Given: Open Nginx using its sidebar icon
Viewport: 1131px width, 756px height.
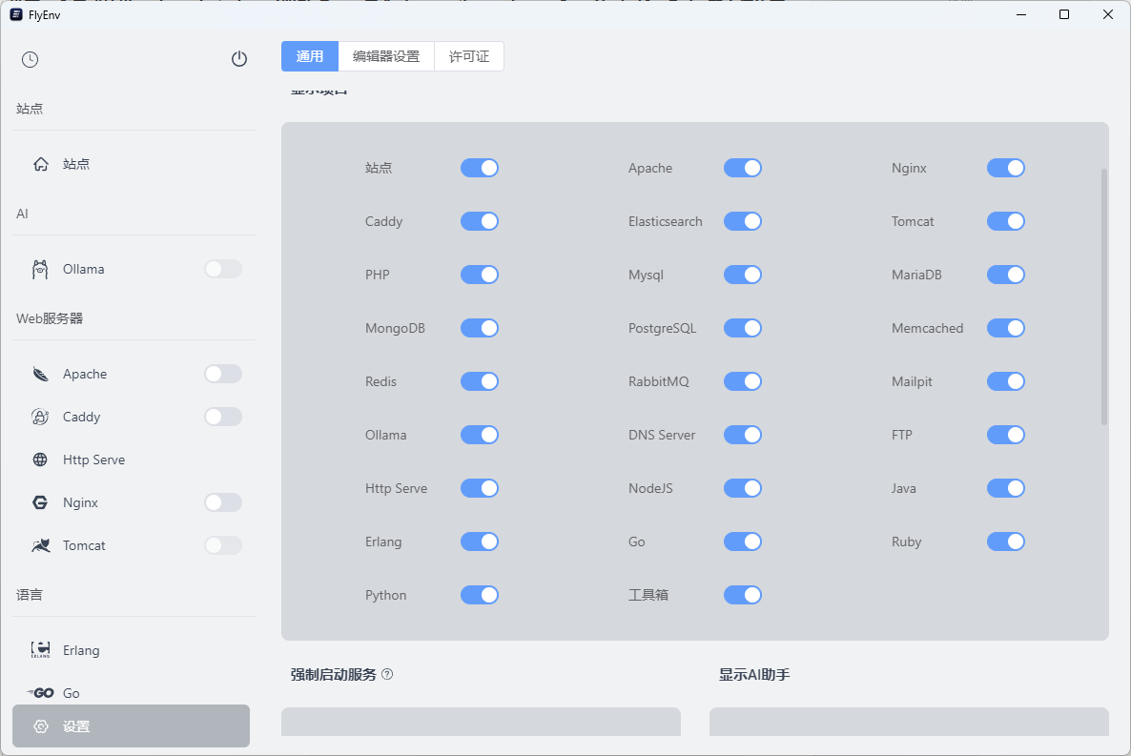Looking at the screenshot, I should click(x=40, y=502).
